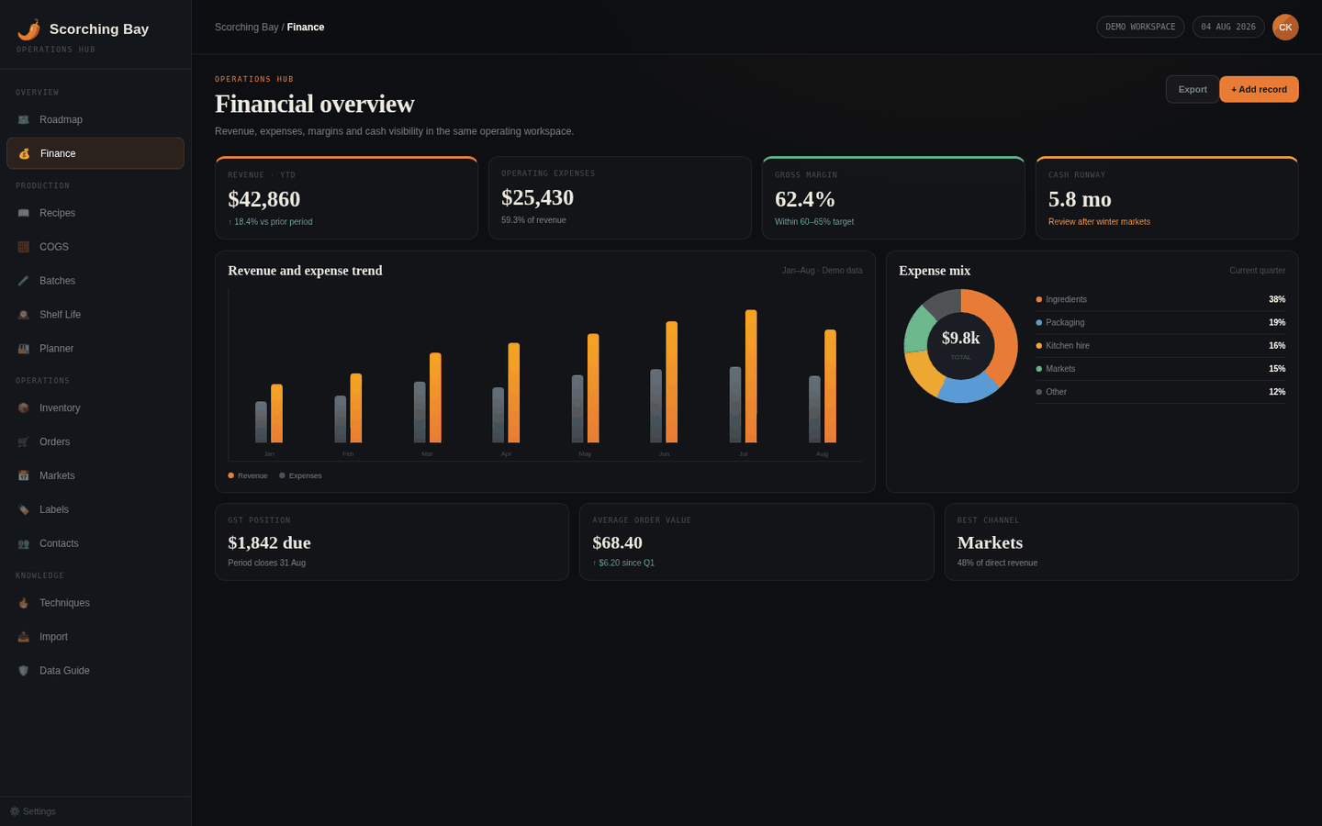This screenshot has width=1322, height=826.
Task: Go to Inventory
Action: point(95,408)
